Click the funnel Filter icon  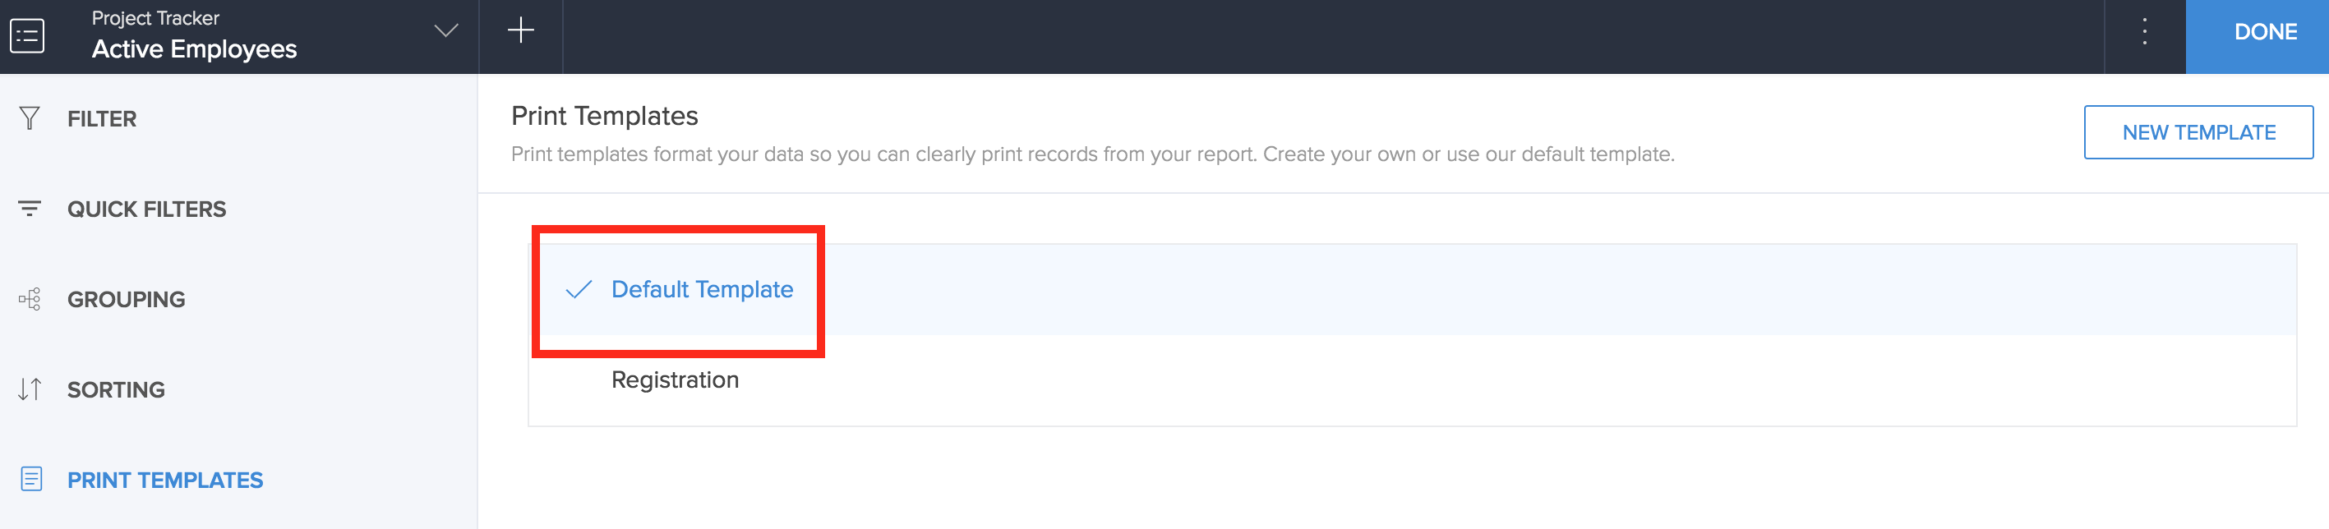click(x=29, y=118)
